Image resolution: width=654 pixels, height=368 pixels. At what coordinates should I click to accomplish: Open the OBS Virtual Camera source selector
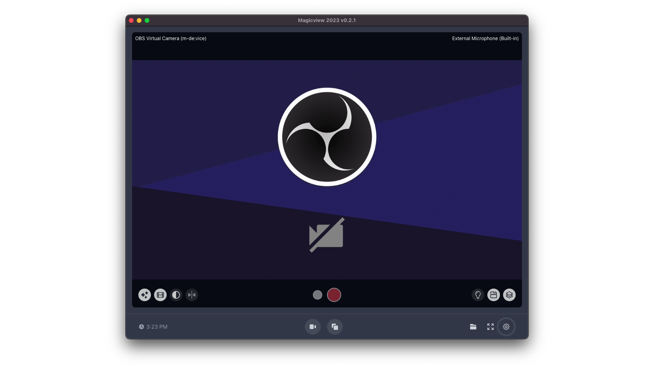[171, 38]
